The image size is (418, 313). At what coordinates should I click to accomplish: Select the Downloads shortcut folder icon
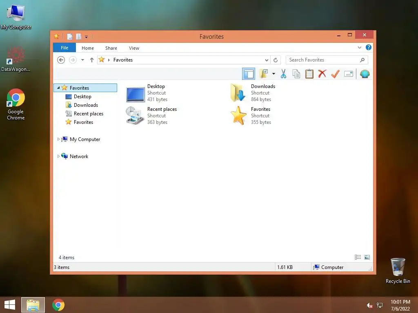click(x=238, y=93)
